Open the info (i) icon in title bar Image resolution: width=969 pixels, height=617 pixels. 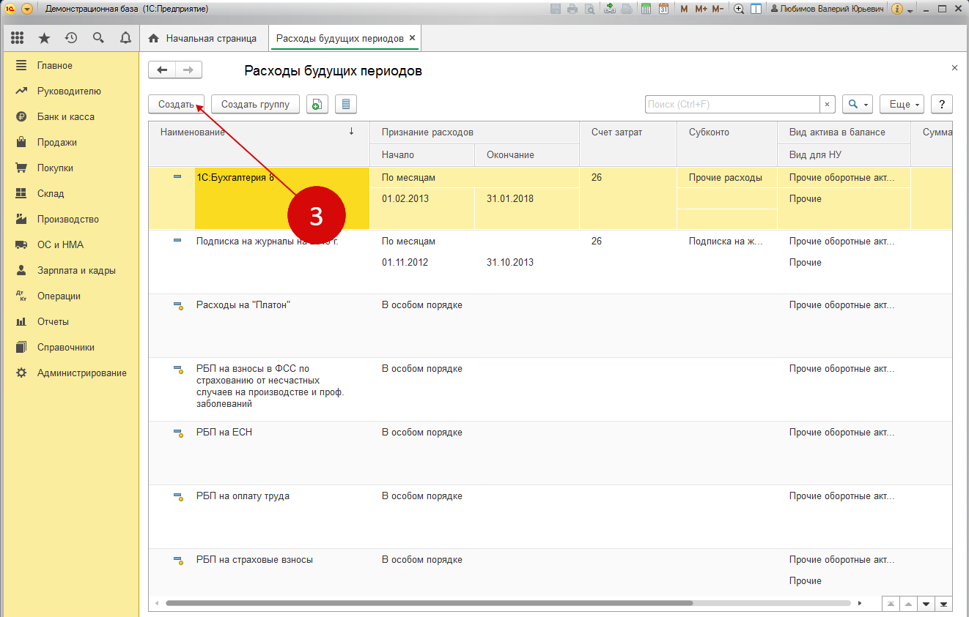(897, 9)
